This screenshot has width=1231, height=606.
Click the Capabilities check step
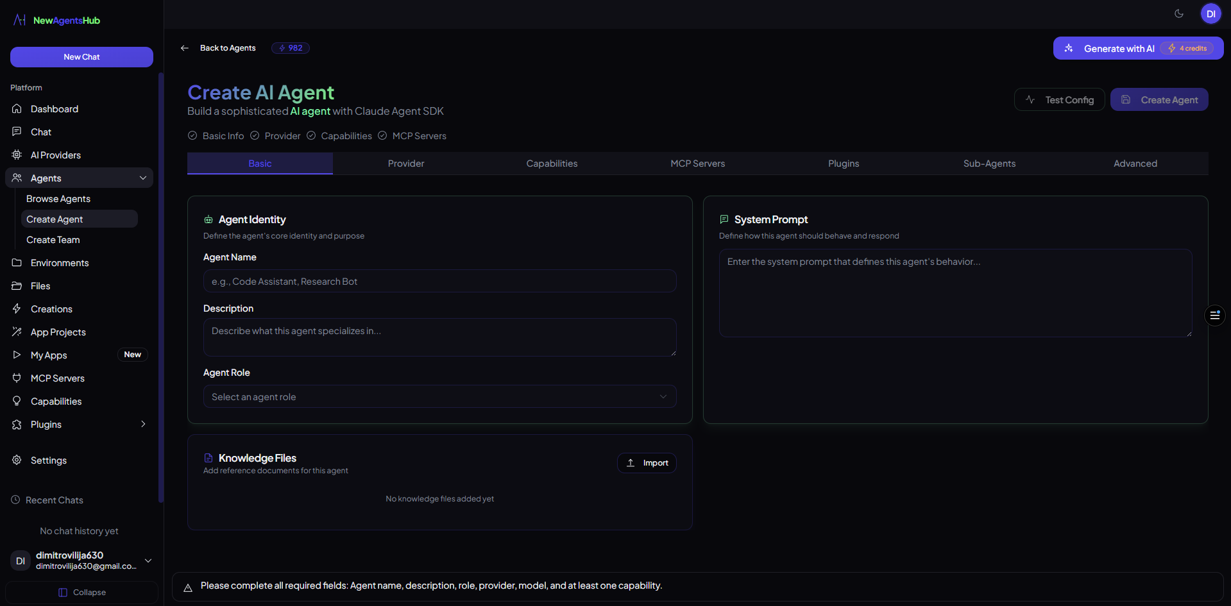click(339, 136)
